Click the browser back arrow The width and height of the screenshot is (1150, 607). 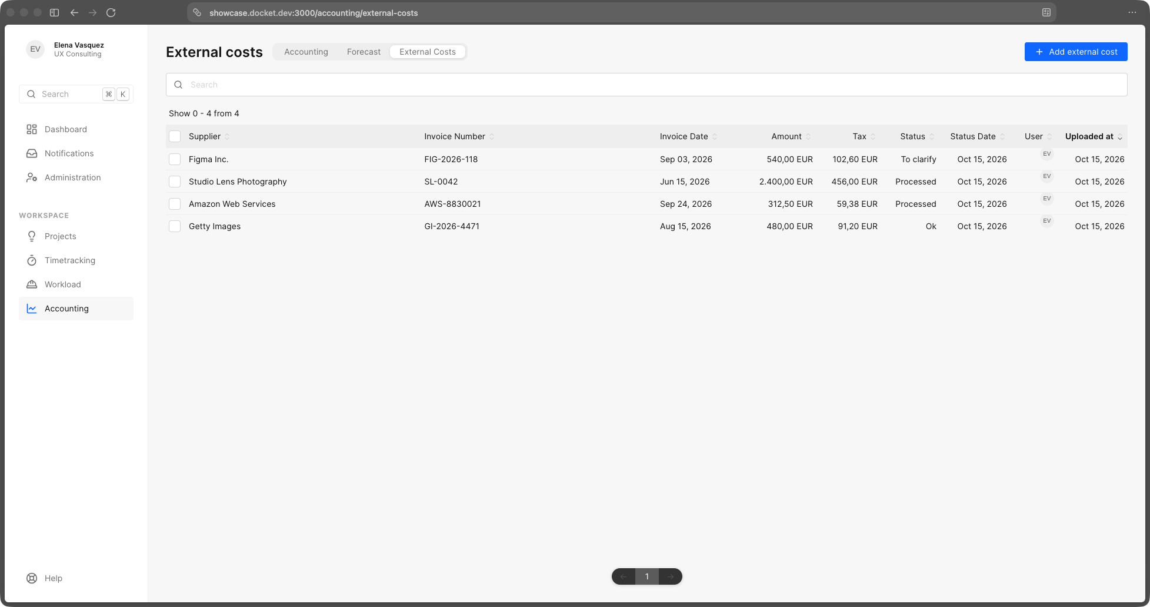[x=74, y=12]
